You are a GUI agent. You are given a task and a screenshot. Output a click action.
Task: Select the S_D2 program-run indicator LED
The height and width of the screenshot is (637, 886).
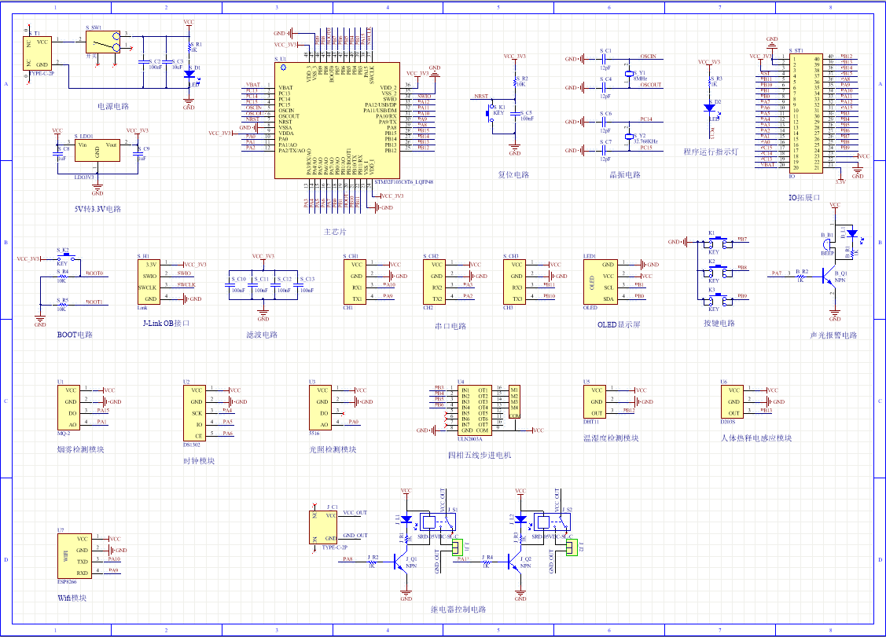pos(710,108)
